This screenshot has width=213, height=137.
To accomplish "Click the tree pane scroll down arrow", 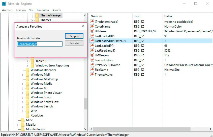I will click(x=85, y=129).
